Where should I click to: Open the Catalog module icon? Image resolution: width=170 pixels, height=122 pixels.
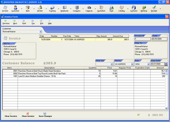(121, 9)
